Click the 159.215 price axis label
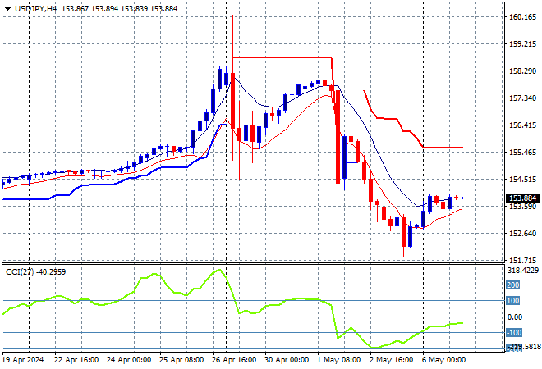 (523, 43)
